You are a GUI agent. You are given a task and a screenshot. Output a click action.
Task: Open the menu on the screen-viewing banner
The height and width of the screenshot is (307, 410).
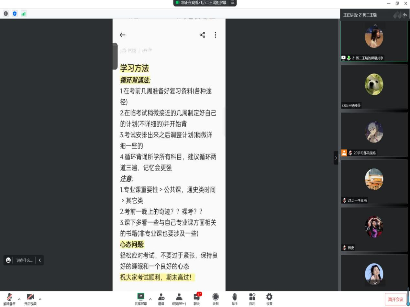[233, 3]
